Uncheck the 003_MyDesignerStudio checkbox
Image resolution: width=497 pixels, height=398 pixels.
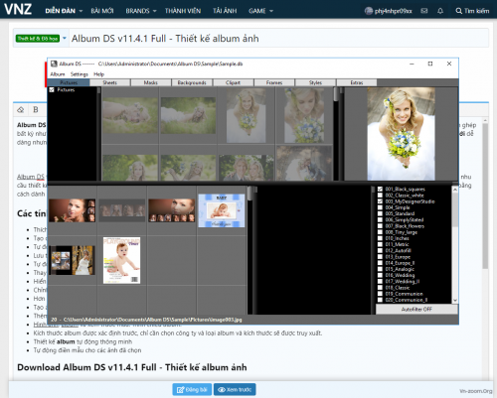(380, 201)
